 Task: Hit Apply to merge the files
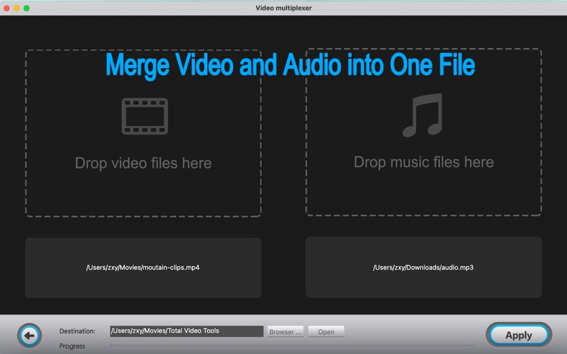point(519,335)
